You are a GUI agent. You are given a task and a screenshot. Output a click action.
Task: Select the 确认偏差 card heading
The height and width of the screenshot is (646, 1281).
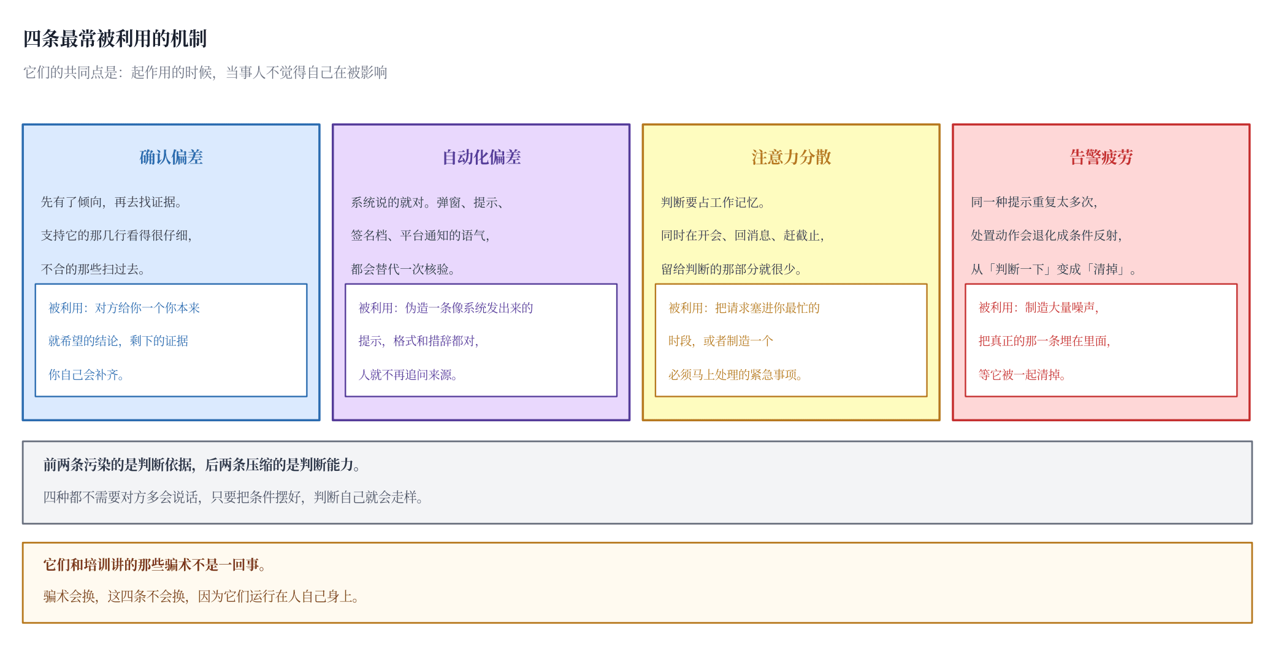coord(171,157)
